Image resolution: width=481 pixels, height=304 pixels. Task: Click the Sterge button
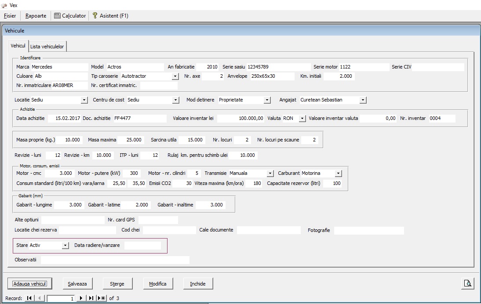[x=117, y=283]
